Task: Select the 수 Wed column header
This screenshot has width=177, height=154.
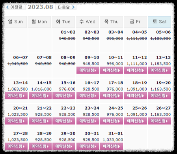Action: pos(87,22)
